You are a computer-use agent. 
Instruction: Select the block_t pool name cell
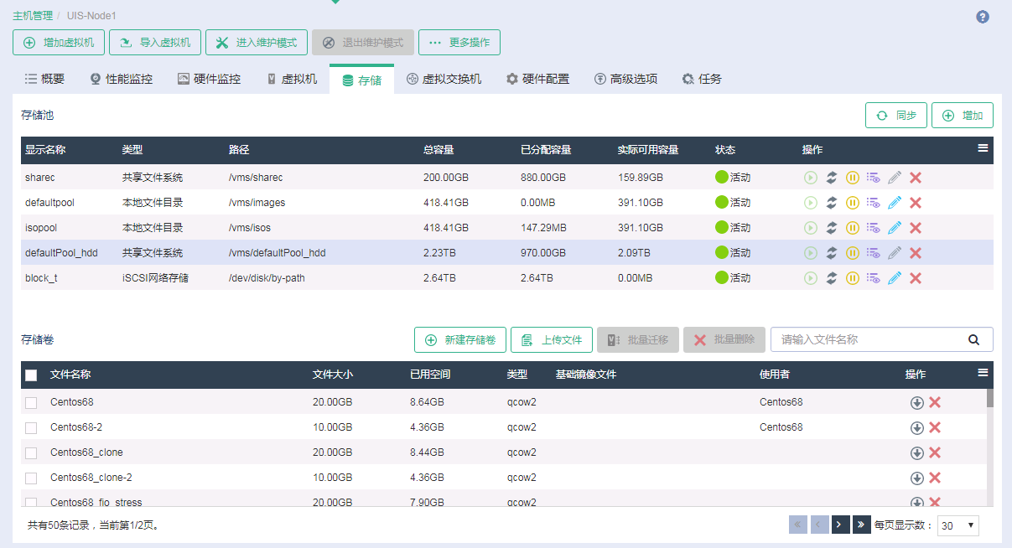[41, 278]
